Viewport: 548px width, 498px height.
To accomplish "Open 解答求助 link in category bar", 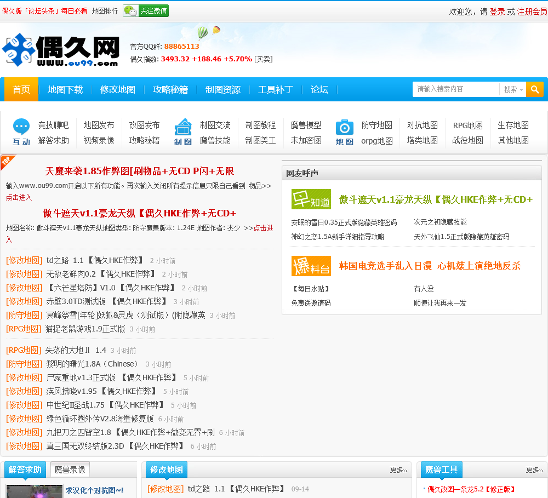I will (x=54, y=140).
